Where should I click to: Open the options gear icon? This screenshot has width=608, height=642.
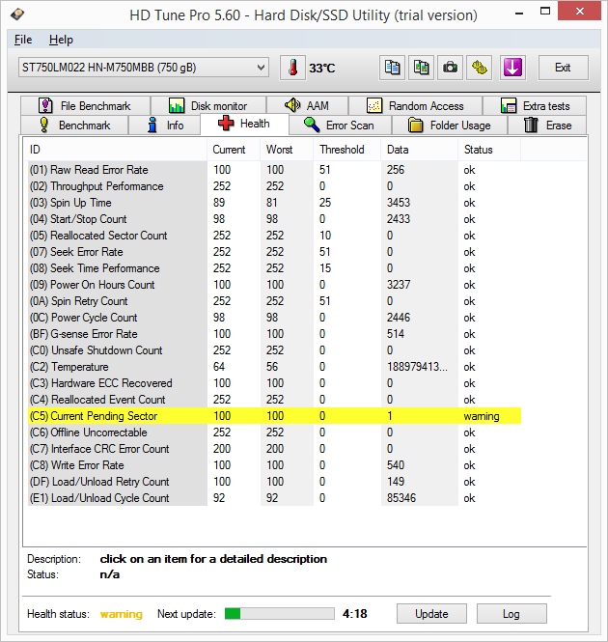pyautogui.click(x=480, y=68)
